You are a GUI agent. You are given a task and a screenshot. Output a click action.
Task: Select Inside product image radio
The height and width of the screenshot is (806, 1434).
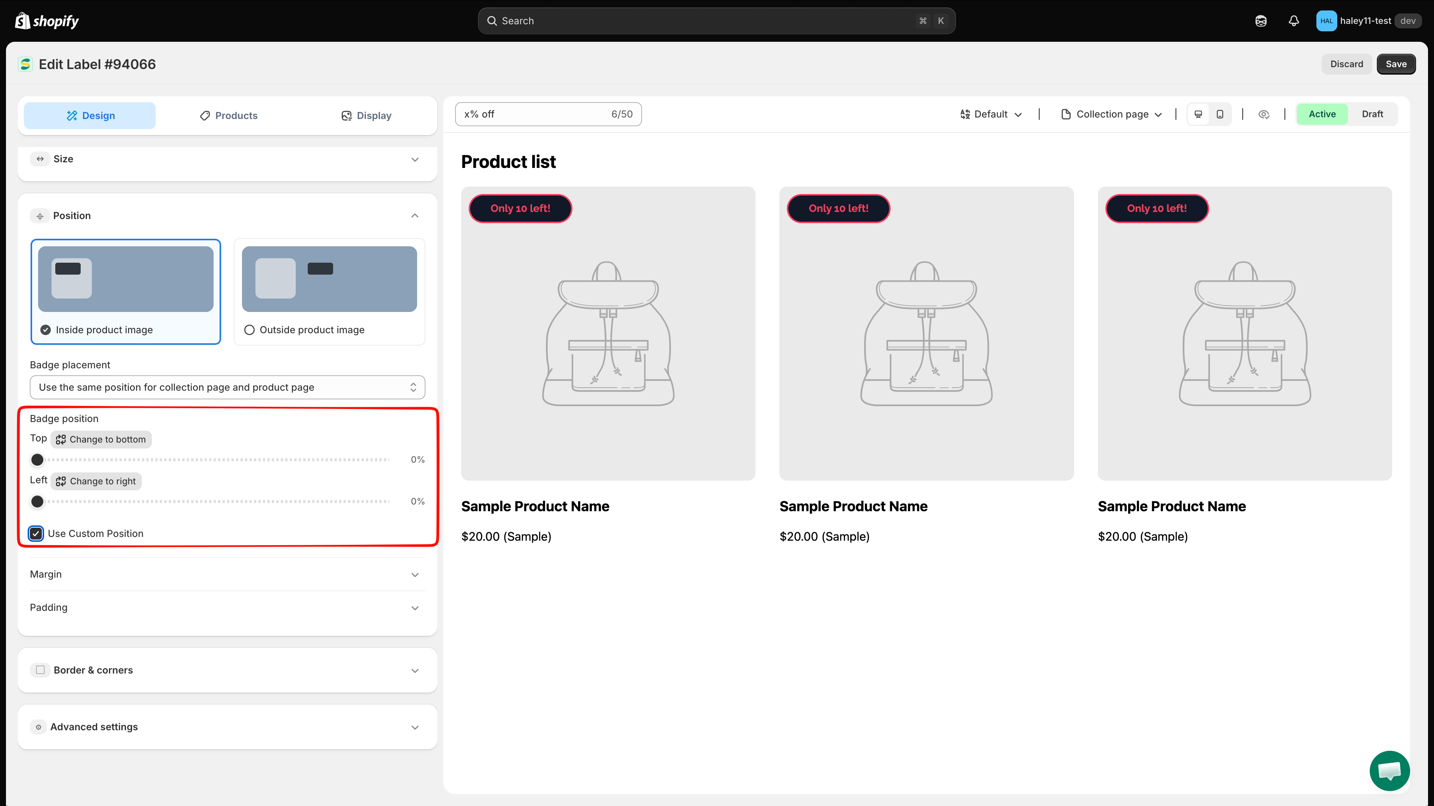(46, 330)
